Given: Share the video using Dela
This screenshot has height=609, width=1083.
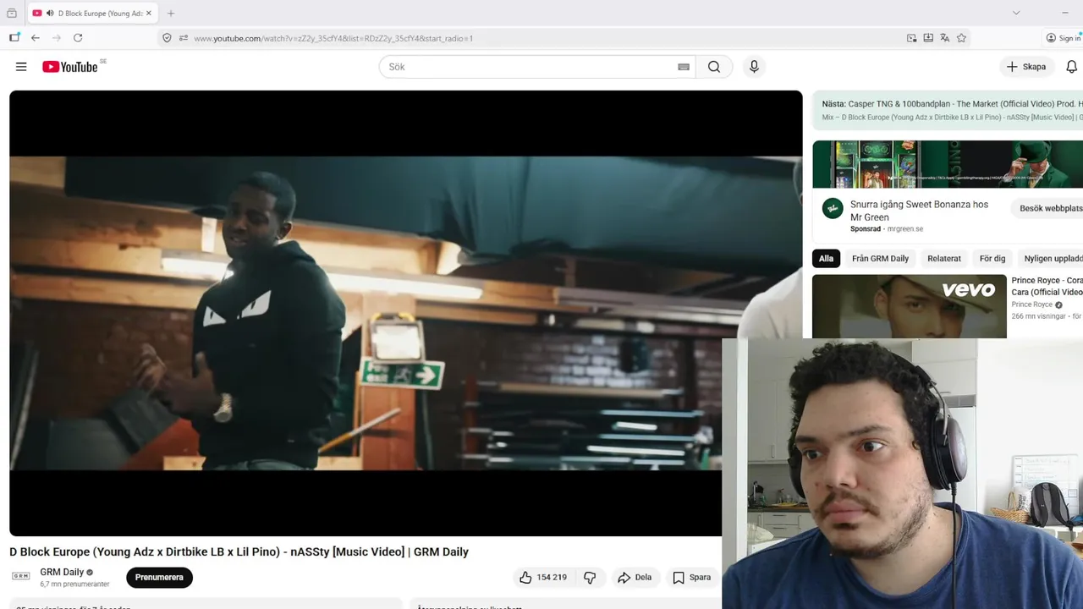Looking at the screenshot, I should coord(635,578).
